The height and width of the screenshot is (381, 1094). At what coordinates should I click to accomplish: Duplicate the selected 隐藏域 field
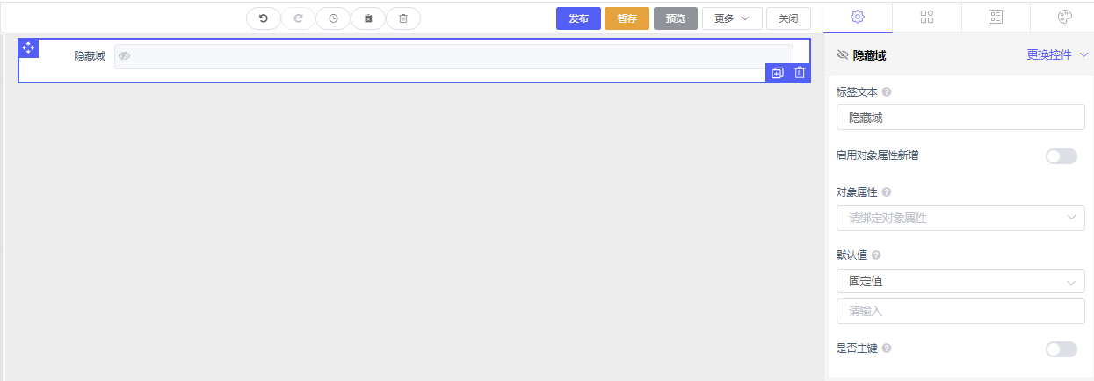777,73
